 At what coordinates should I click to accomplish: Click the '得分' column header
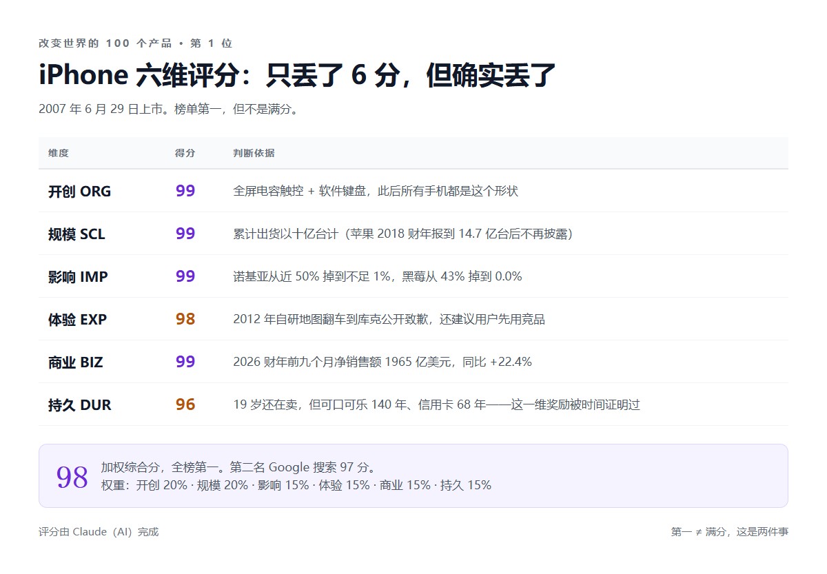(185, 153)
